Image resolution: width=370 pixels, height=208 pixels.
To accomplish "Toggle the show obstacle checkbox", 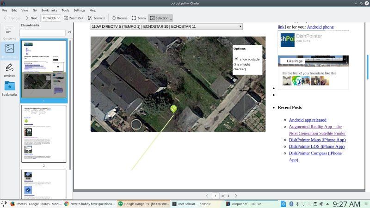I will [236, 59].
